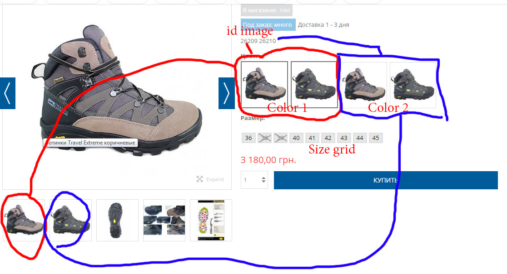Select size 40
The width and height of the screenshot is (507, 274).
[296, 138]
